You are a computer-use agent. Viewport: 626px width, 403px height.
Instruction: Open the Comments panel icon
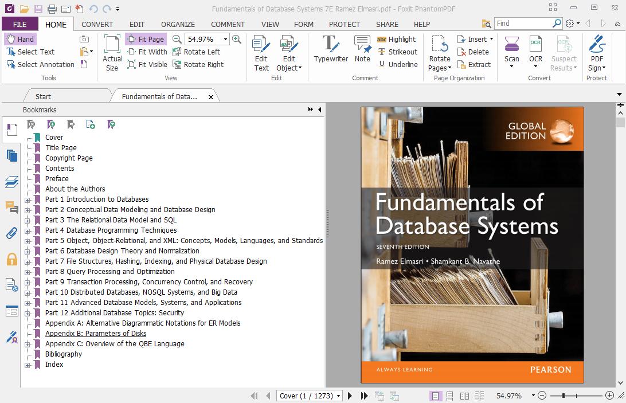11,208
